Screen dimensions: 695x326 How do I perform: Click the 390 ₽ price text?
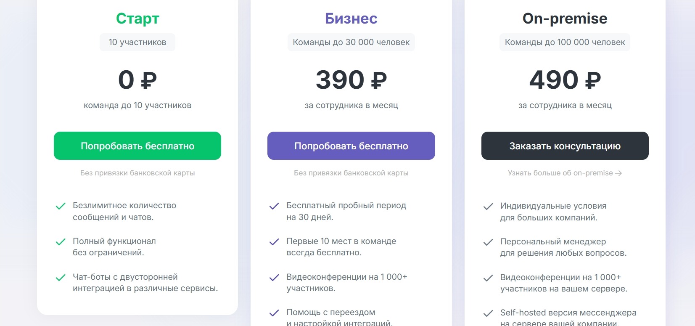tap(351, 80)
